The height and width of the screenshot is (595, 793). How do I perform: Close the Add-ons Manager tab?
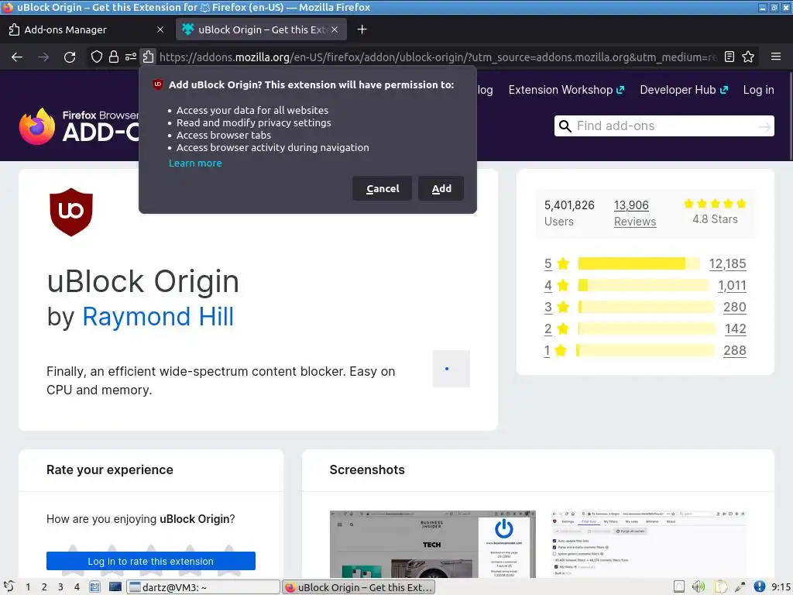point(160,29)
